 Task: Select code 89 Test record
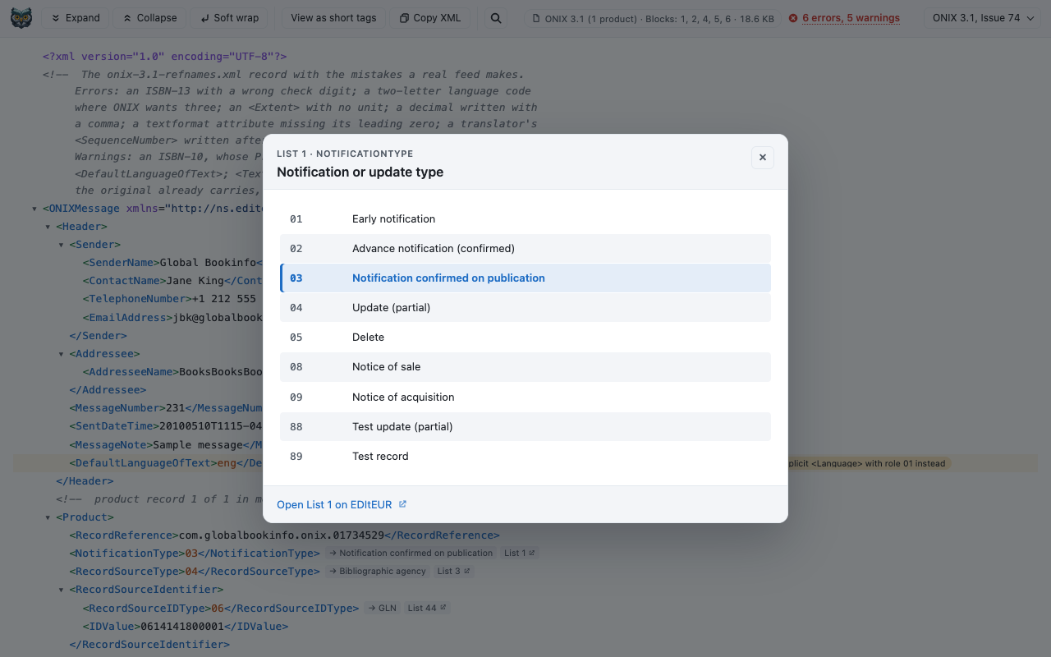(x=525, y=457)
